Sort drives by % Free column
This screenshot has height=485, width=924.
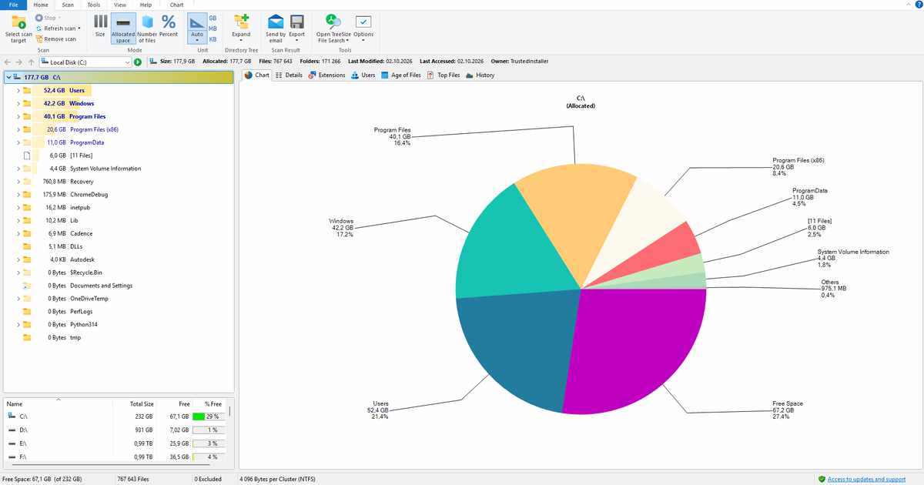coord(213,403)
